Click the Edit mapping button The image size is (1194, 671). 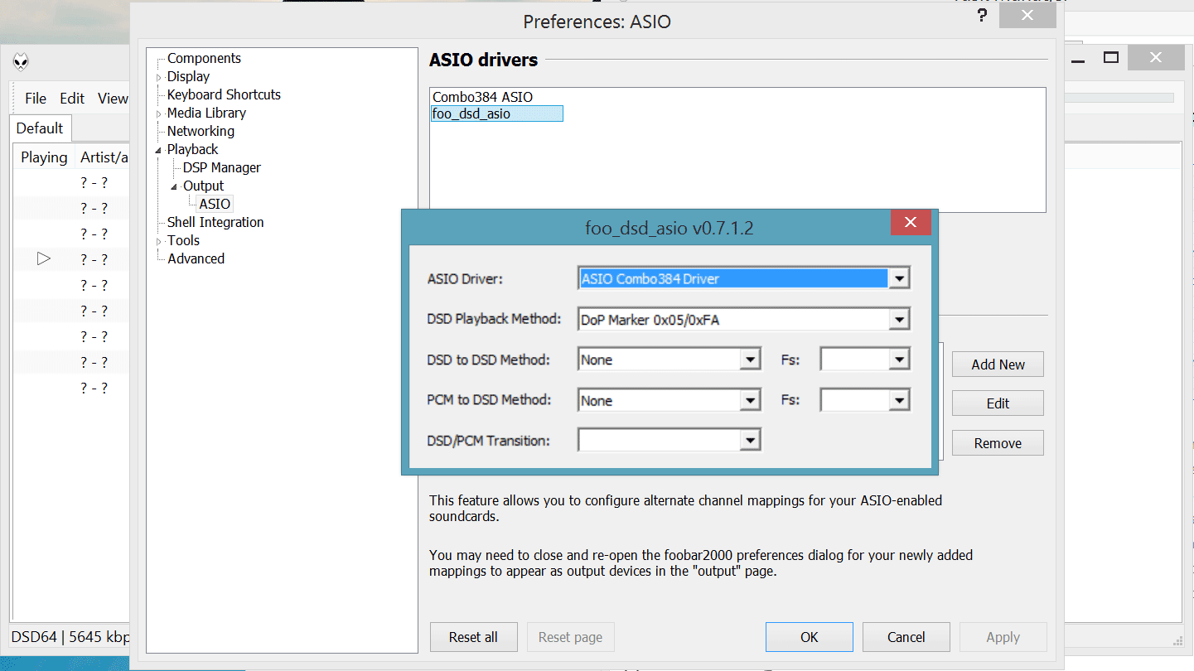(x=998, y=403)
